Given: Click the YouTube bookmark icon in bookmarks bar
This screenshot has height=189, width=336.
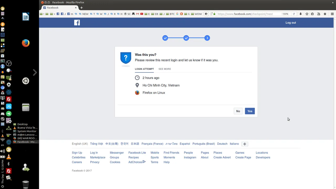Looking at the screenshot, I should click(142, 14).
